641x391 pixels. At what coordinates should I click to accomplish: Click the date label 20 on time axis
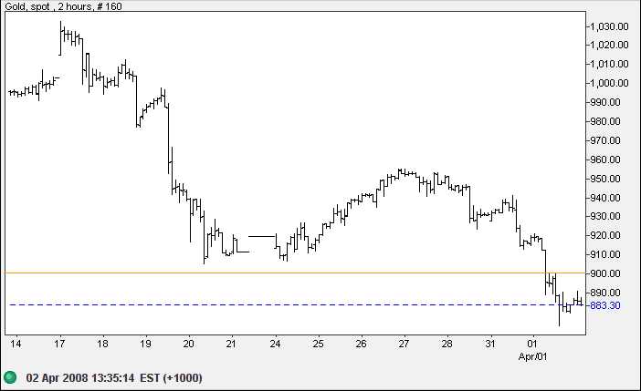(188, 345)
